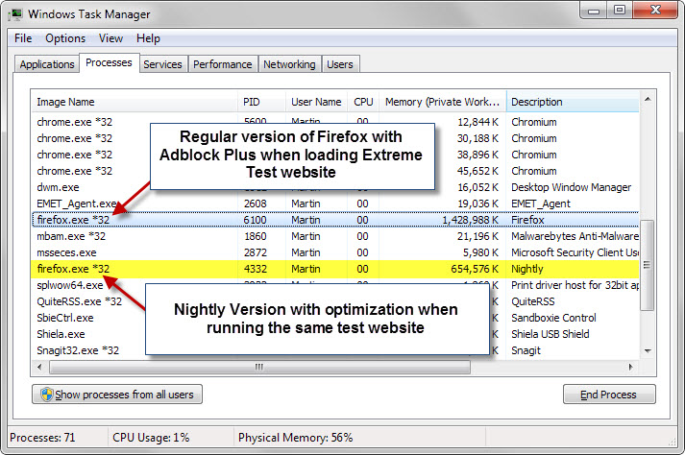685x455 pixels.
Task: Select the highlighted firefox.exe Nightly row
Action: [335, 269]
